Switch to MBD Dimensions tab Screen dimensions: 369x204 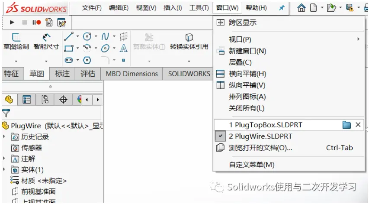point(132,74)
